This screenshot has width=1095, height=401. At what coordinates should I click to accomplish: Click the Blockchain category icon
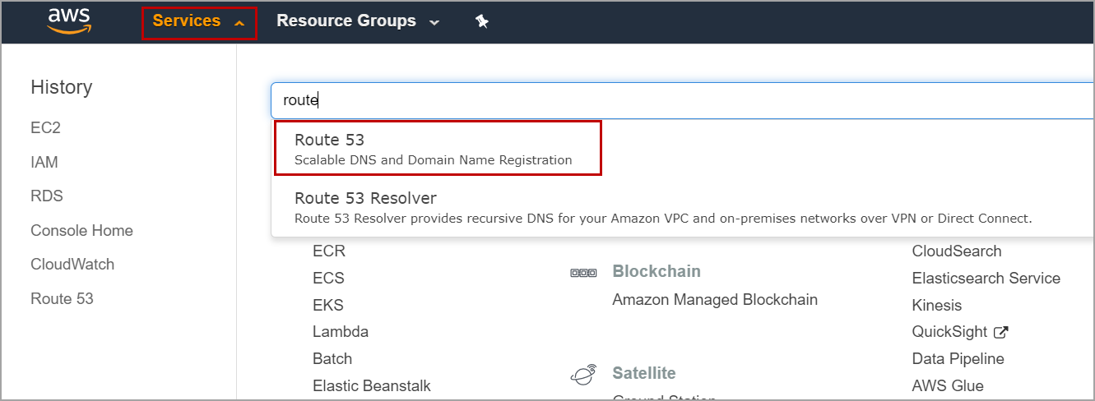(x=583, y=272)
